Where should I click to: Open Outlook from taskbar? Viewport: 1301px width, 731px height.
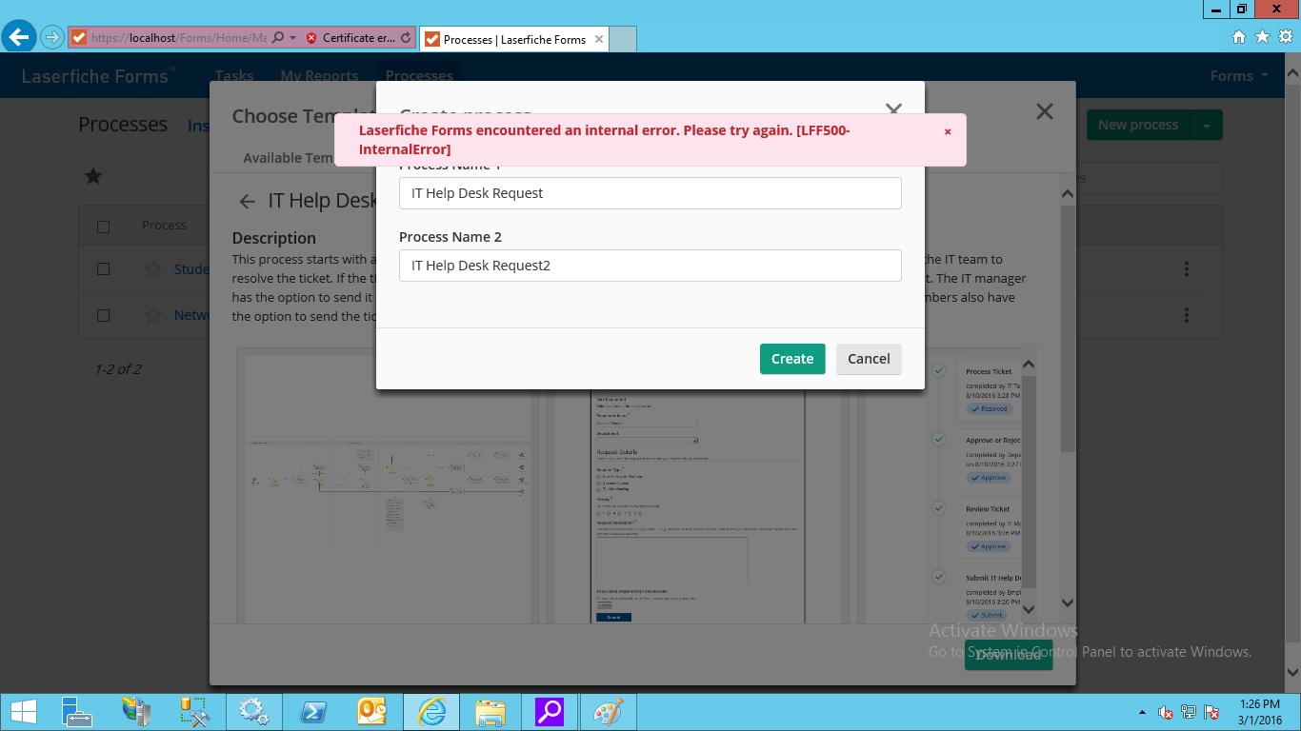point(371,712)
